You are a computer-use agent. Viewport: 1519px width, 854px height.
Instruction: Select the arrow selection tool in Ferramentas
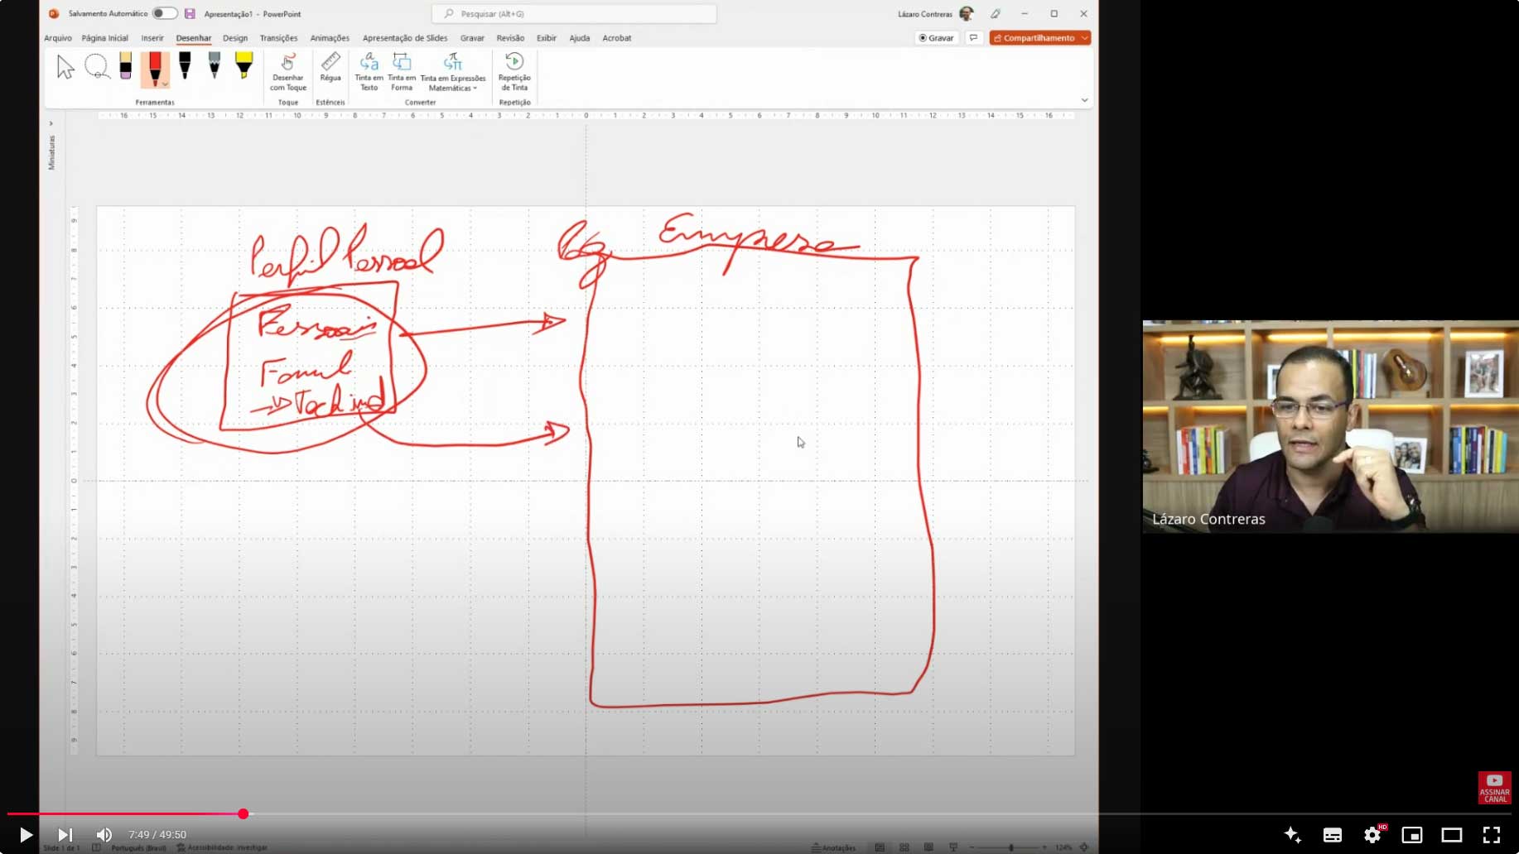65,67
